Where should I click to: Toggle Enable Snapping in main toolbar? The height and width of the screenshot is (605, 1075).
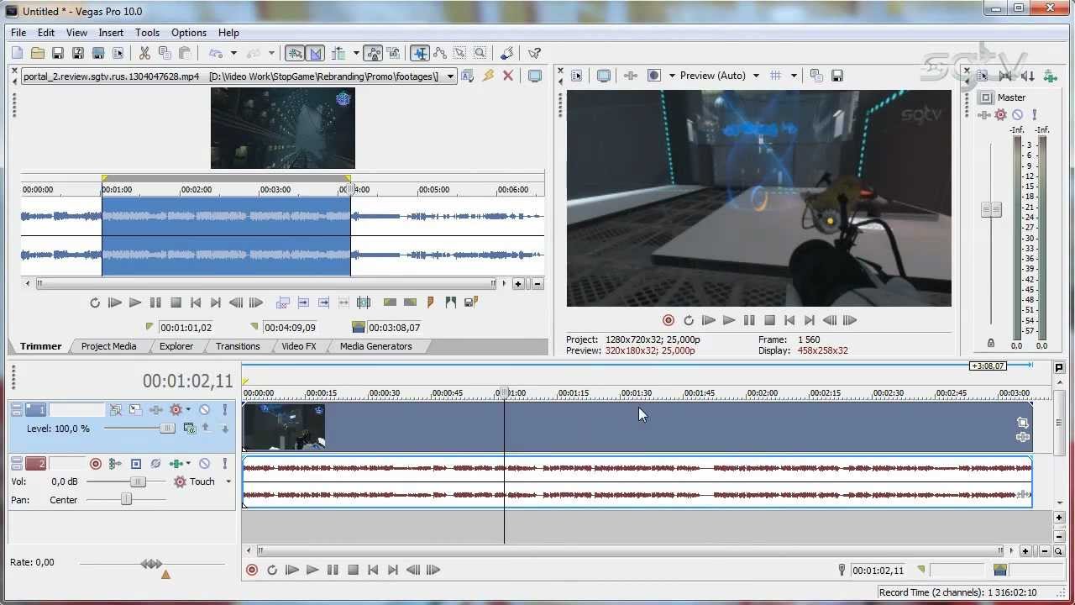[295, 53]
